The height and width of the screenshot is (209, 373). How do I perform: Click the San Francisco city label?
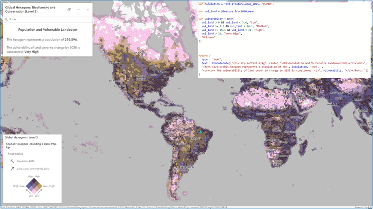pyautogui.click(x=115, y=81)
